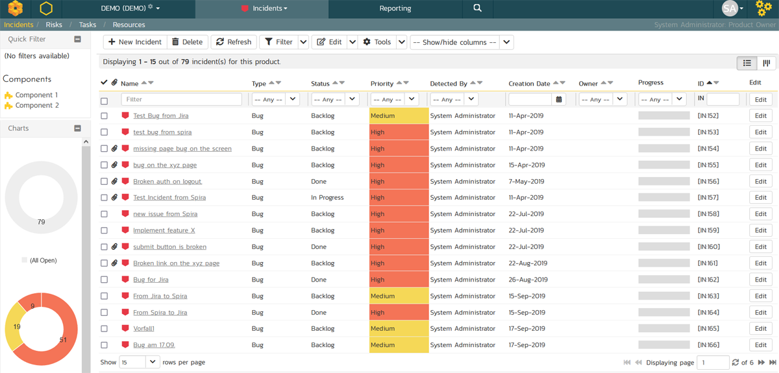Switch to board view icon
Viewport: 779px width, 373px height.
click(767, 63)
